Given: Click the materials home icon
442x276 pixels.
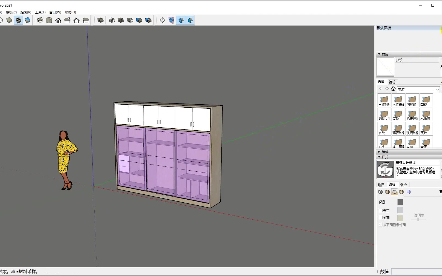Looking at the screenshot, I should [x=393, y=89].
